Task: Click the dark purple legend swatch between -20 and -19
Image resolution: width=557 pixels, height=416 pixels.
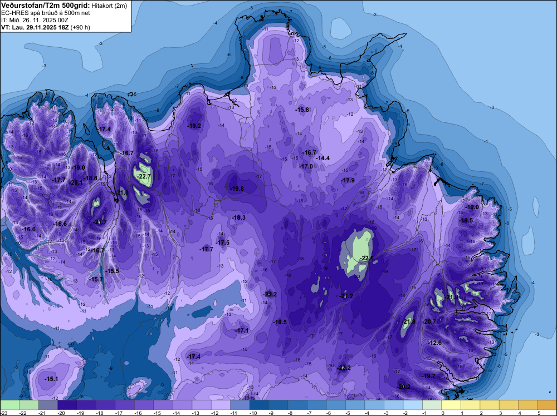Action: tap(67, 405)
